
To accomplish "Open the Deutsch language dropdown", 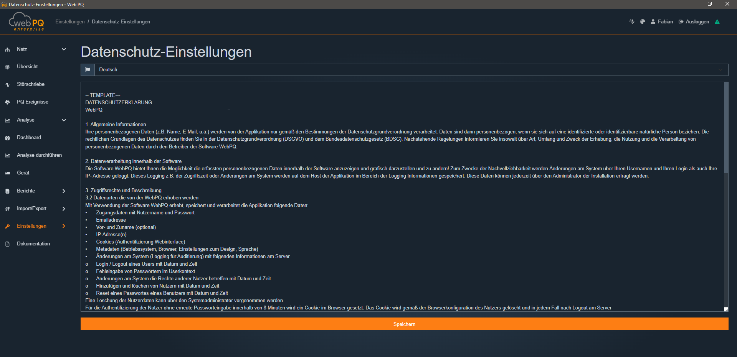I will [x=411, y=70].
